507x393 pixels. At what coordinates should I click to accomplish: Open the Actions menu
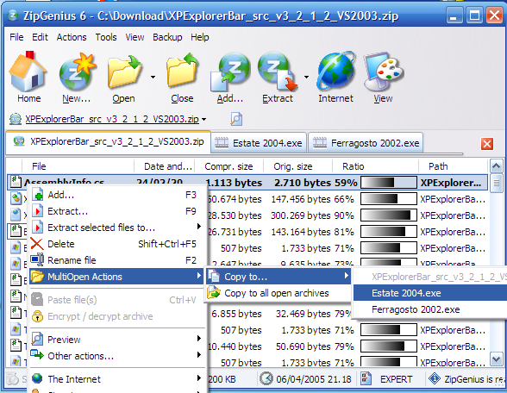point(72,37)
